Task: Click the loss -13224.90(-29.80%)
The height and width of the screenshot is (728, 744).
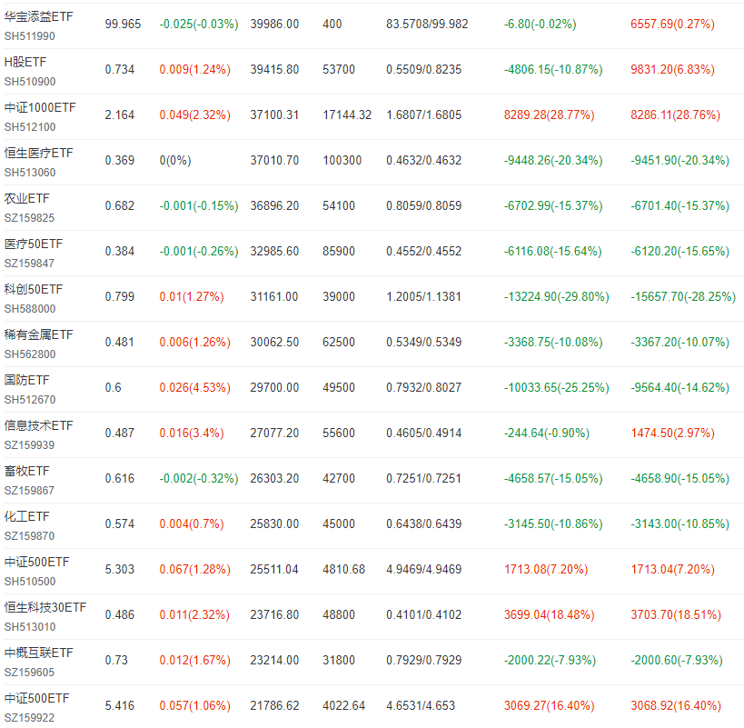Action: (557, 297)
